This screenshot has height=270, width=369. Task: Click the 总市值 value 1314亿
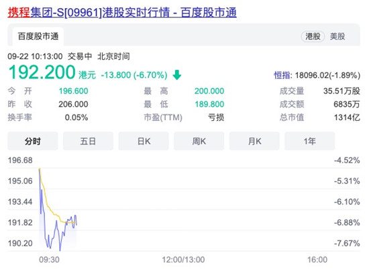pyautogui.click(x=347, y=118)
